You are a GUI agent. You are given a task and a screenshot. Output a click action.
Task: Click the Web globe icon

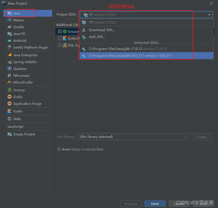point(10,119)
